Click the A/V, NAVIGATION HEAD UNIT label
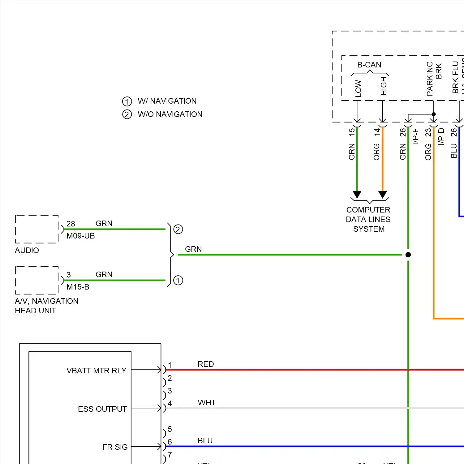 pos(47,306)
